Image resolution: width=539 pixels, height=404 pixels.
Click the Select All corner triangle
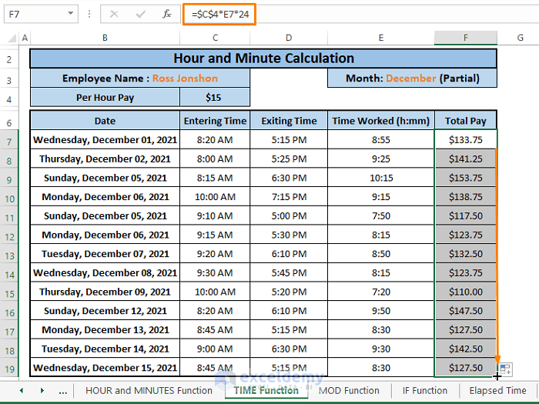point(12,38)
